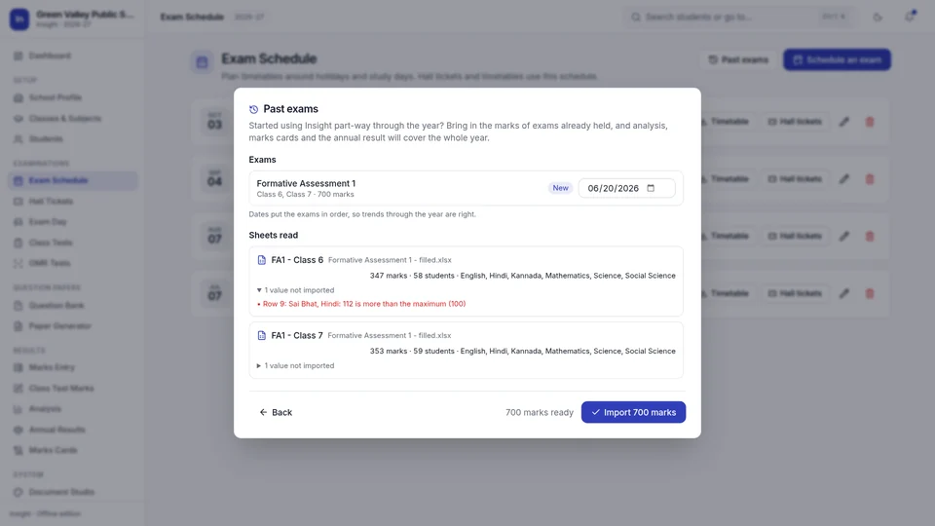Click the Past exams history icon in dialog
935x526 pixels.
coord(253,109)
